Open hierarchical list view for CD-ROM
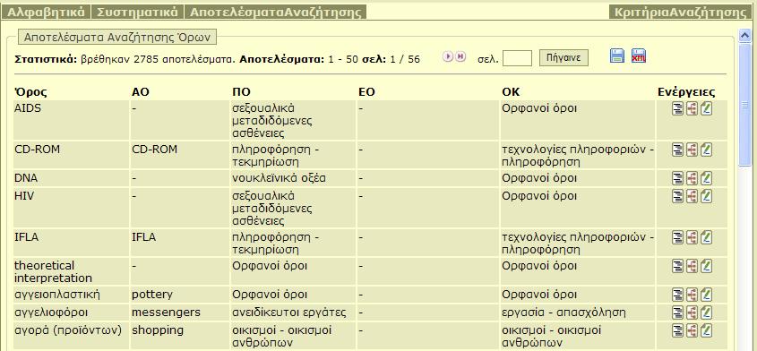The width and height of the screenshot is (757, 351). [x=678, y=150]
